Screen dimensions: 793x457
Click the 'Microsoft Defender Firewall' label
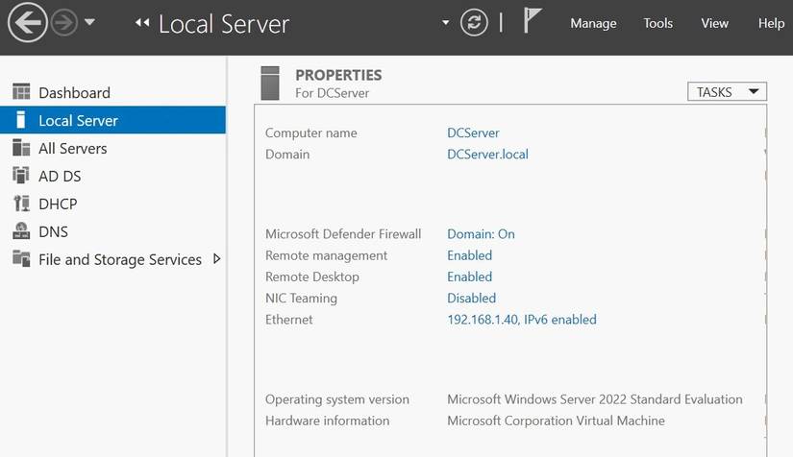[343, 234]
